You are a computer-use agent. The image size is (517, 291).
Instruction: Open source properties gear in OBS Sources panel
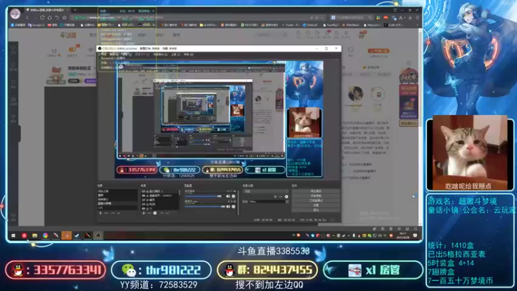point(155,213)
